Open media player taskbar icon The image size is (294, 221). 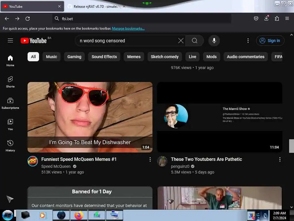click(42, 215)
